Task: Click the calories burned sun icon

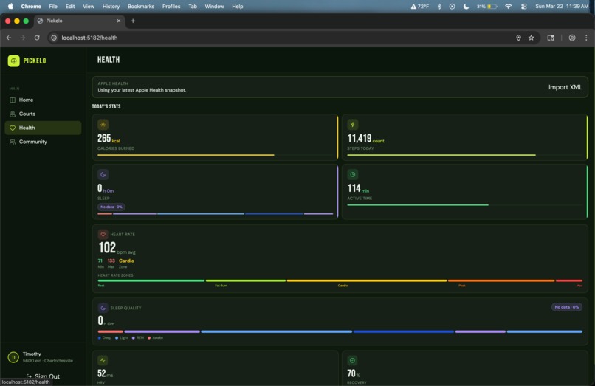Action: 103,125
